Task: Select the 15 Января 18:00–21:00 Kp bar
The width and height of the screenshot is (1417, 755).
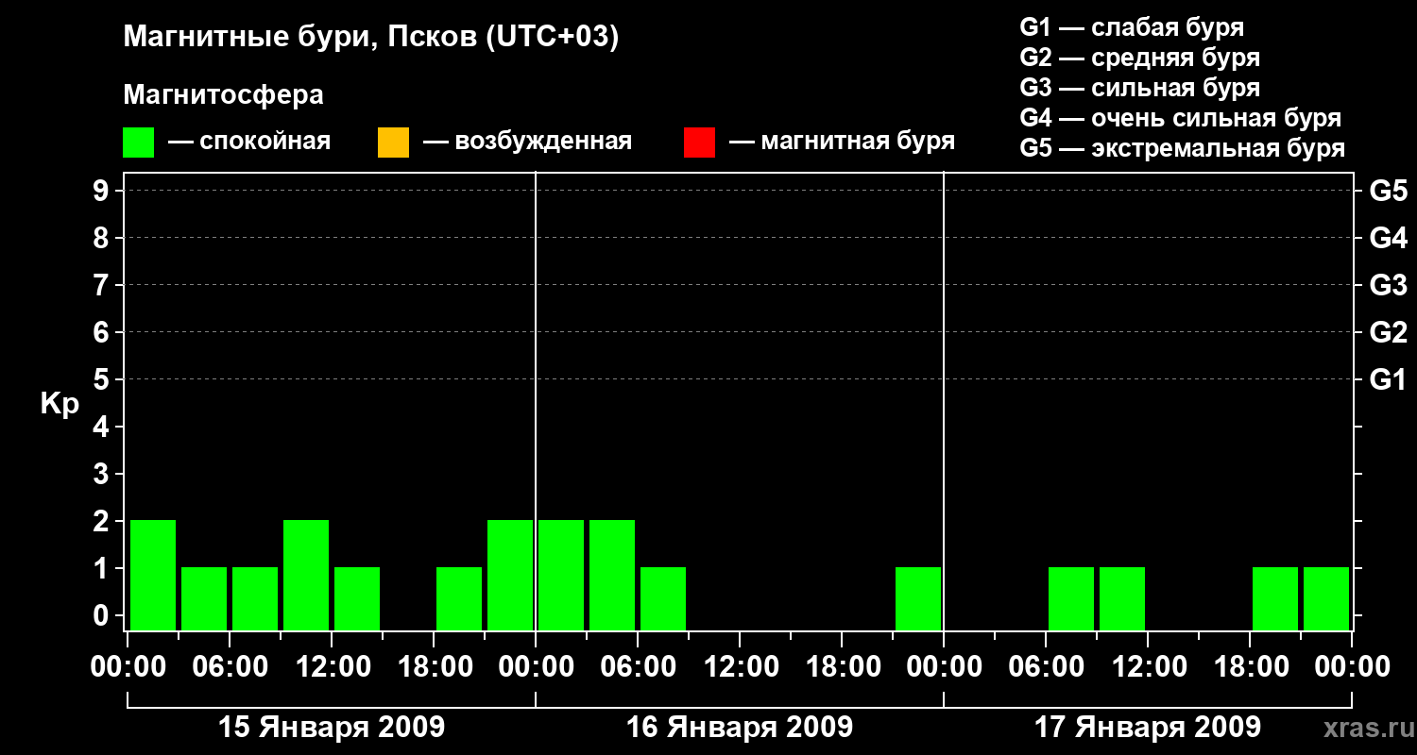Action: pos(459,598)
